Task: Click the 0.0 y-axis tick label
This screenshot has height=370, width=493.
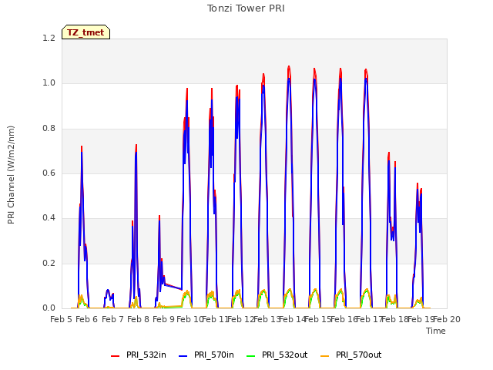Action: pos(49,308)
